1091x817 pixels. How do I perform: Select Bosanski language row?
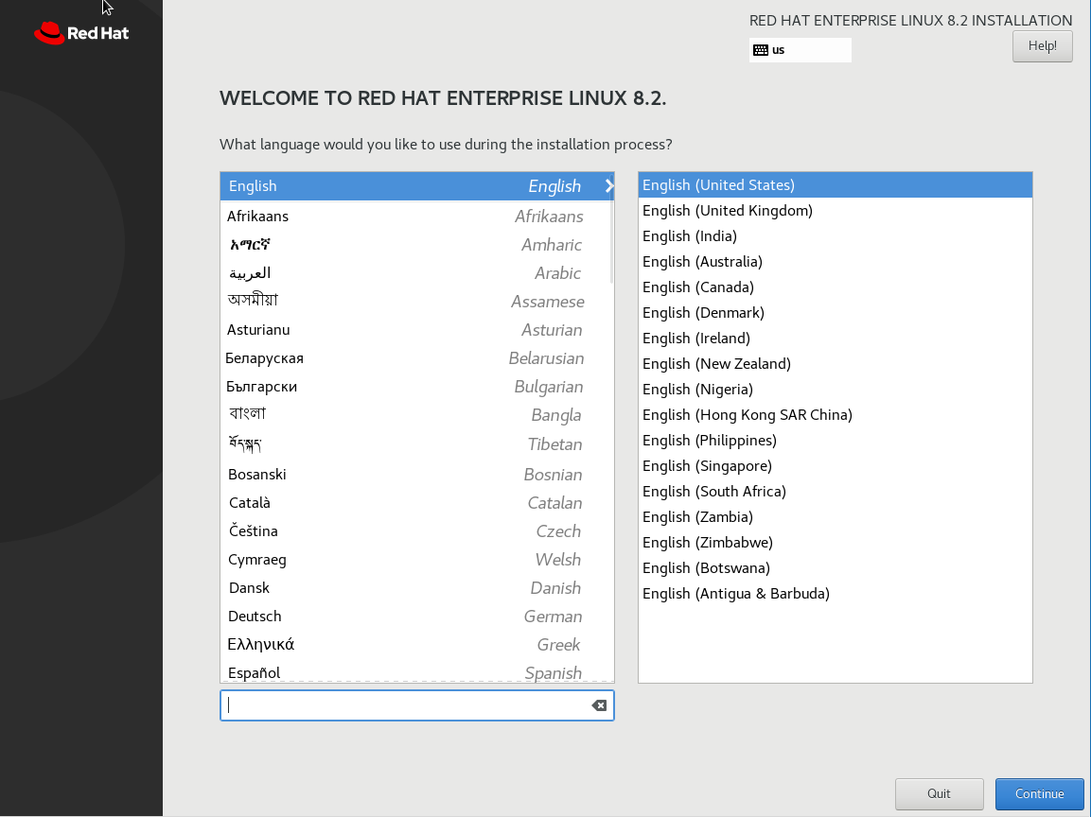coord(415,474)
